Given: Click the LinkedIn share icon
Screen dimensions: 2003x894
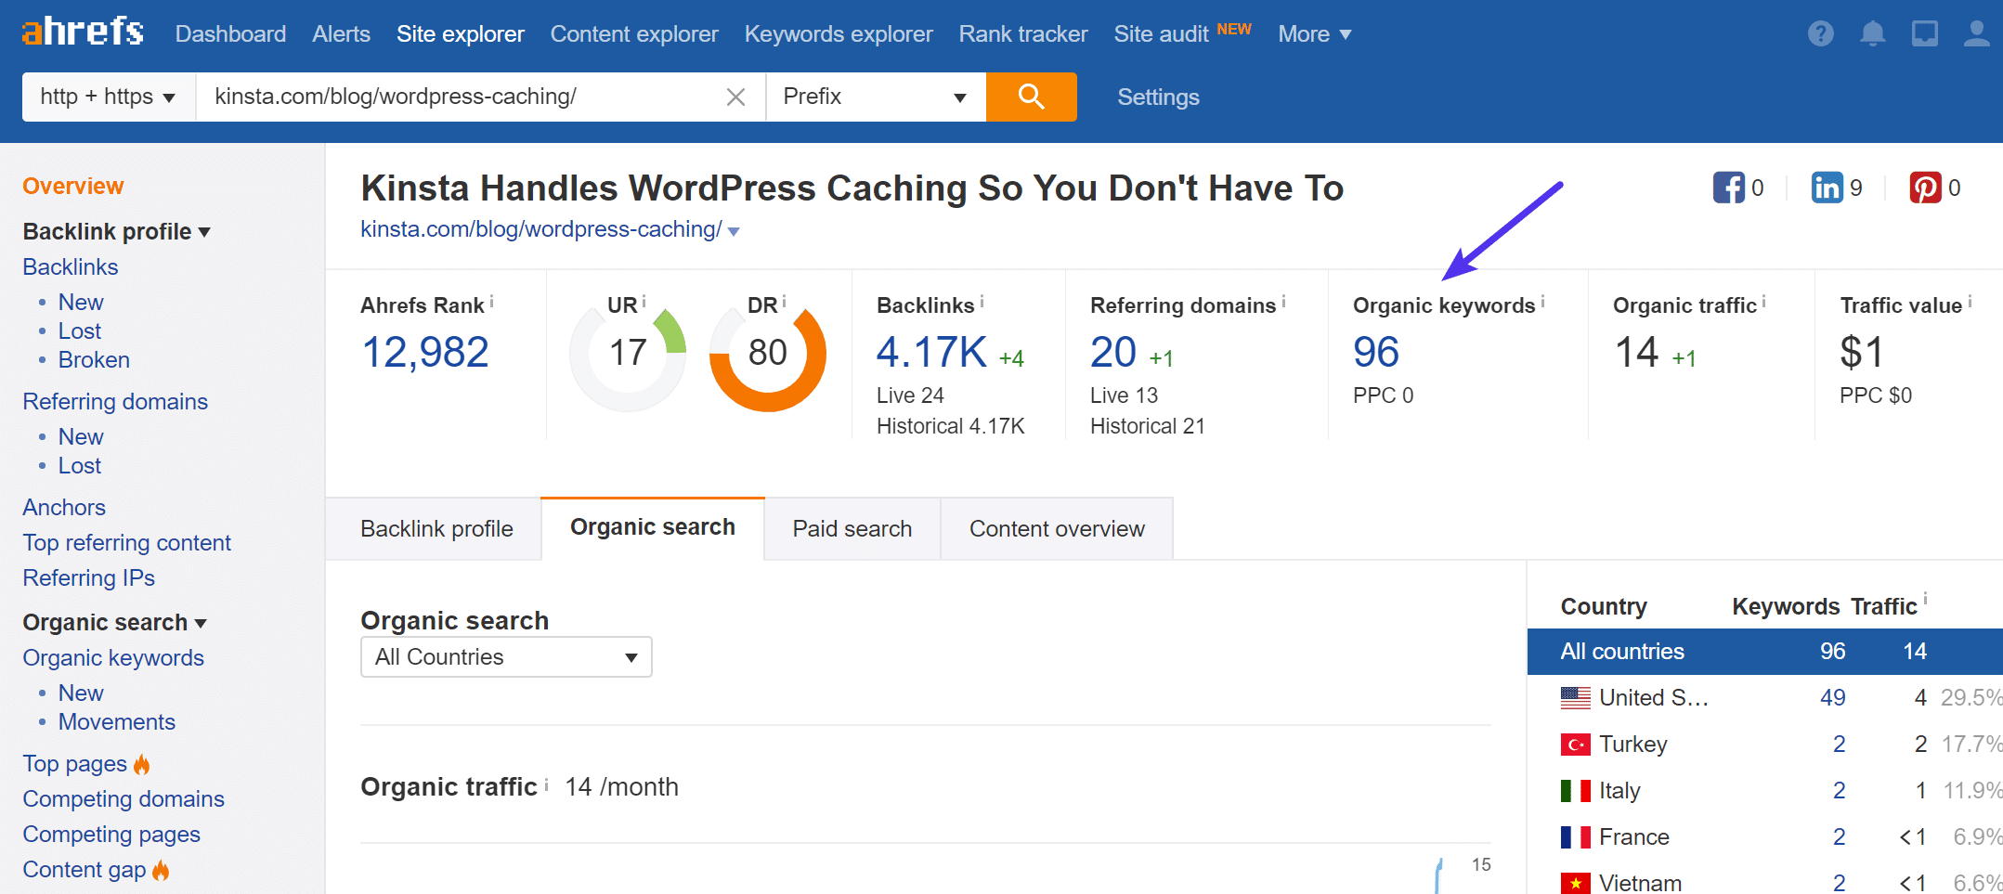Looking at the screenshot, I should click(1826, 187).
